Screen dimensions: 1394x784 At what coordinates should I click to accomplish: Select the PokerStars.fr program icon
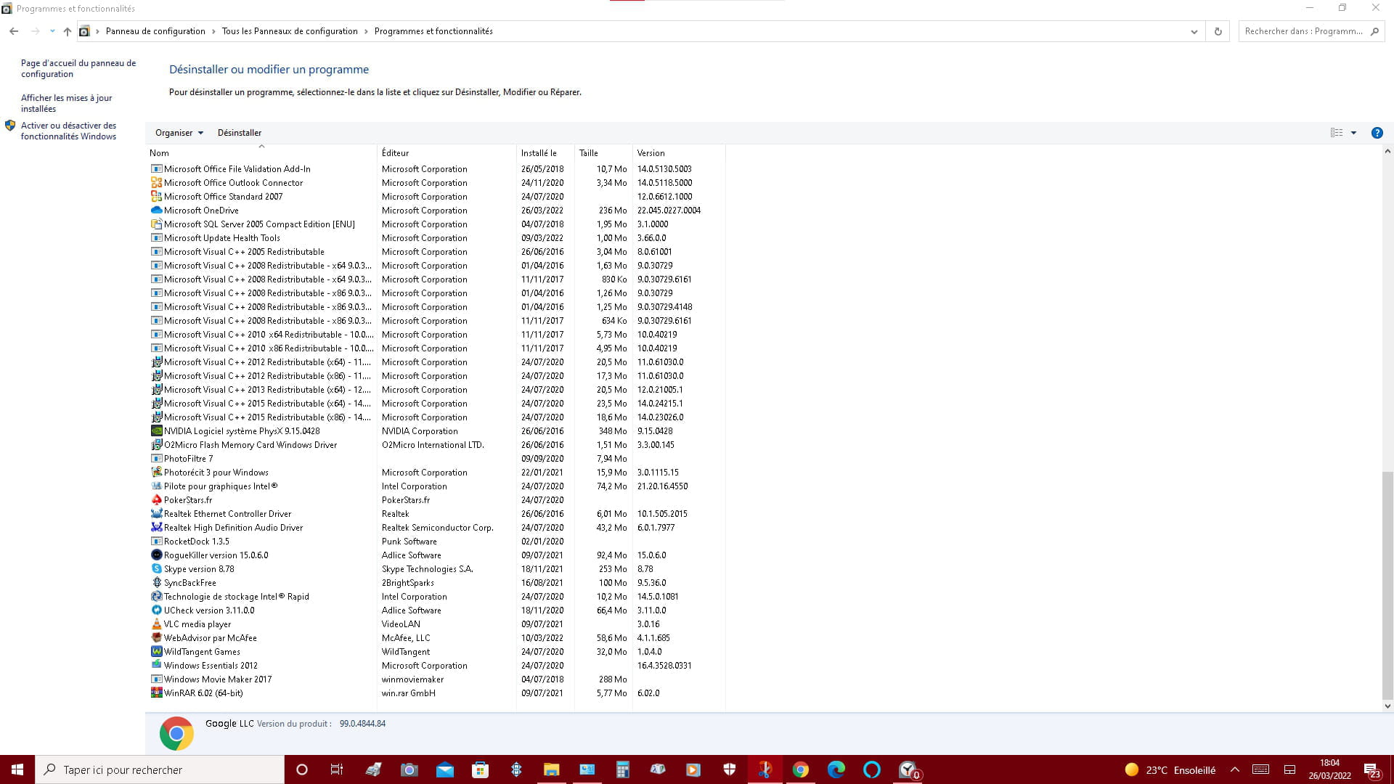156,500
